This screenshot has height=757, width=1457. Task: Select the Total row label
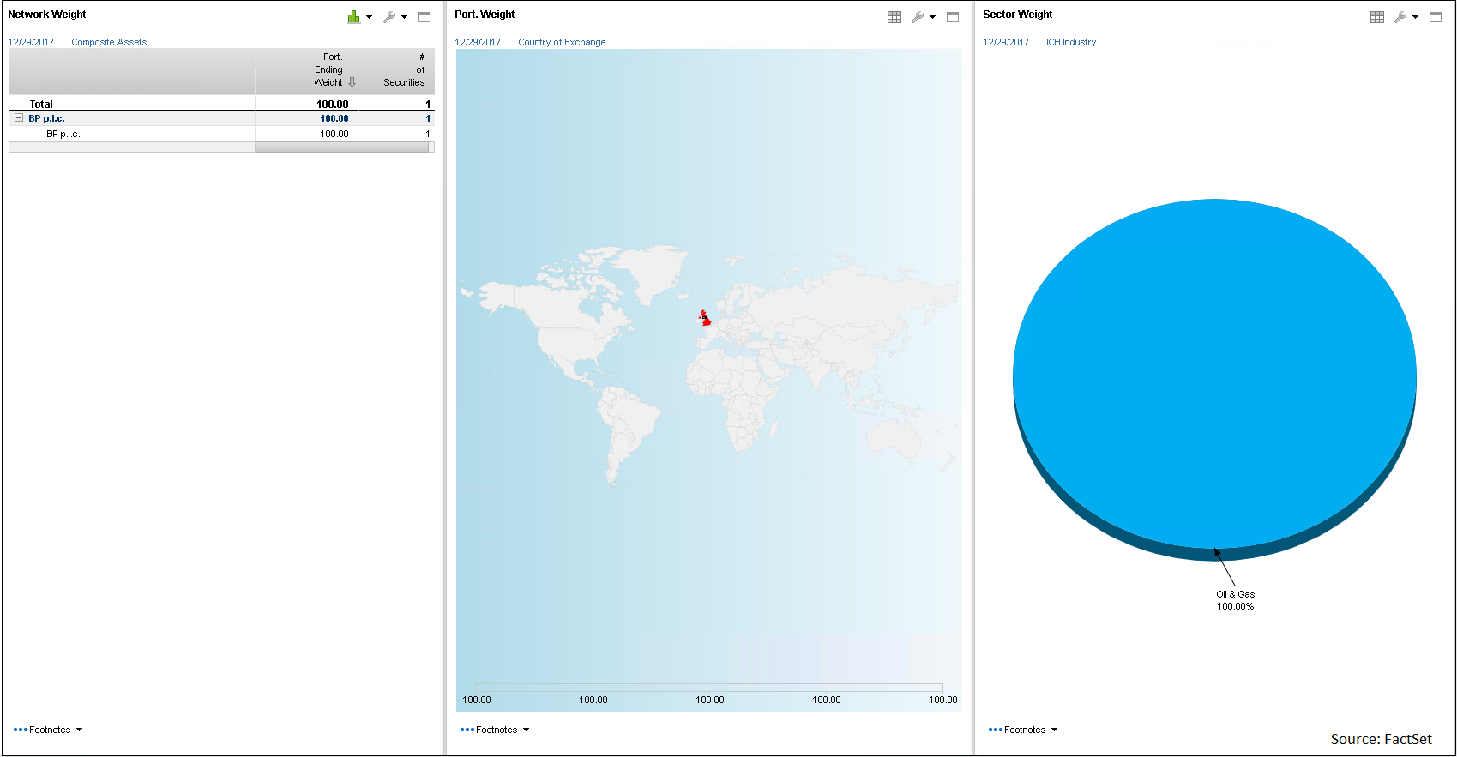click(41, 105)
